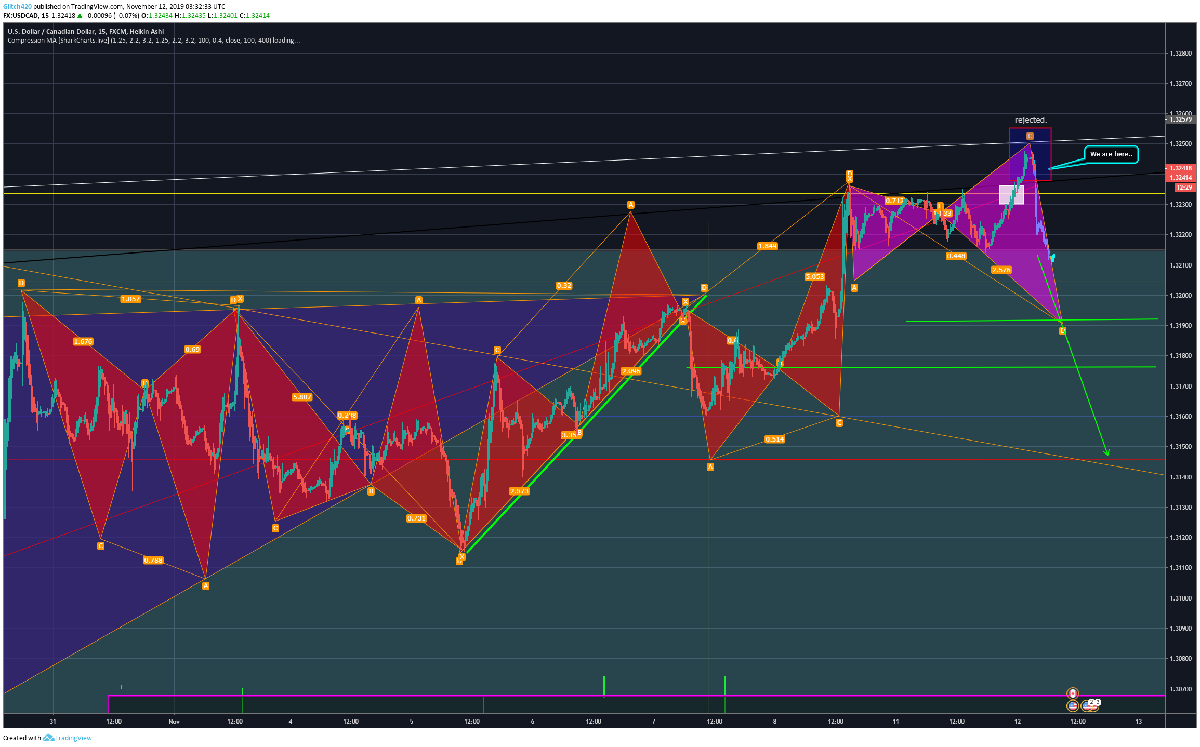Click the 1.32800 price axis label
Viewport: 1200px width, 747px height.
(1180, 54)
